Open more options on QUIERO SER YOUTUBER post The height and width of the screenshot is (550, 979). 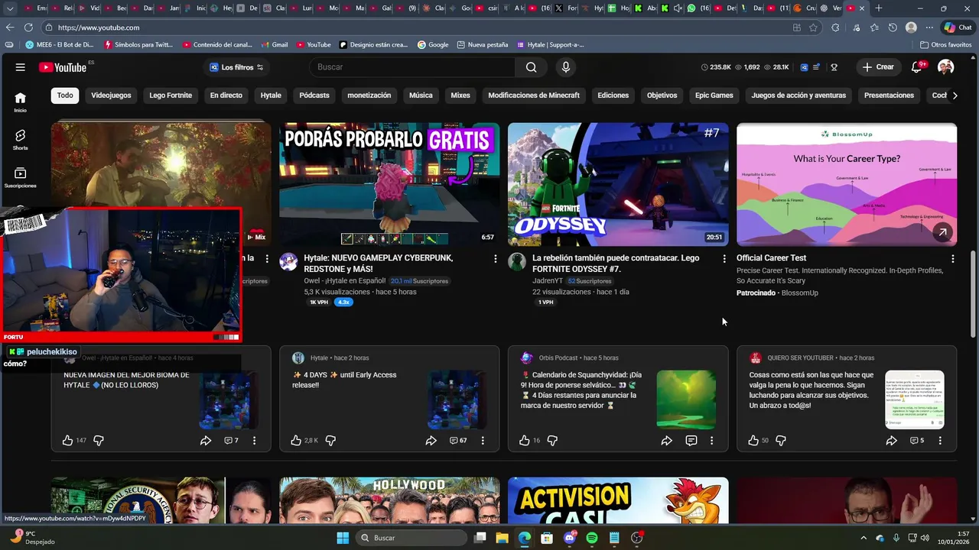(x=940, y=441)
